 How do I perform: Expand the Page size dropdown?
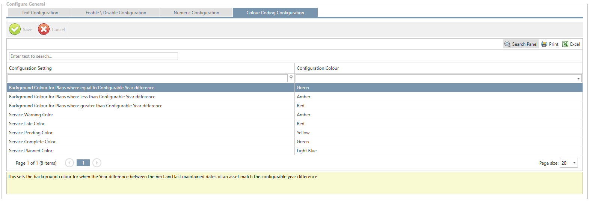click(574, 163)
